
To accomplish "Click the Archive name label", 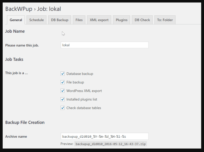I will 16,137.
